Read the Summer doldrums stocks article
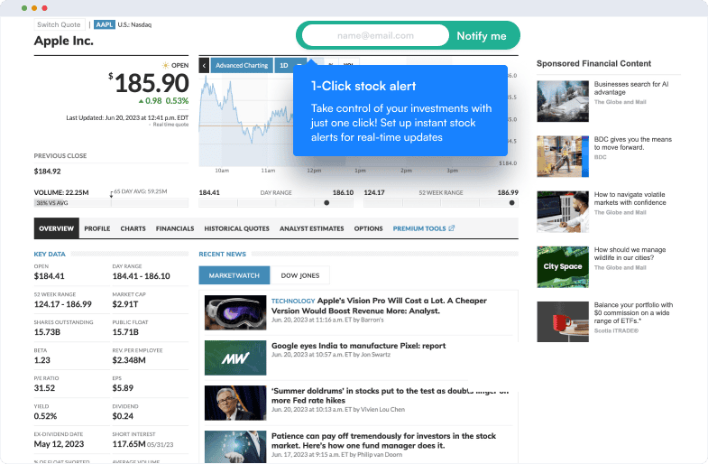Image resolution: width=708 pixels, height=464 pixels. tap(390, 395)
